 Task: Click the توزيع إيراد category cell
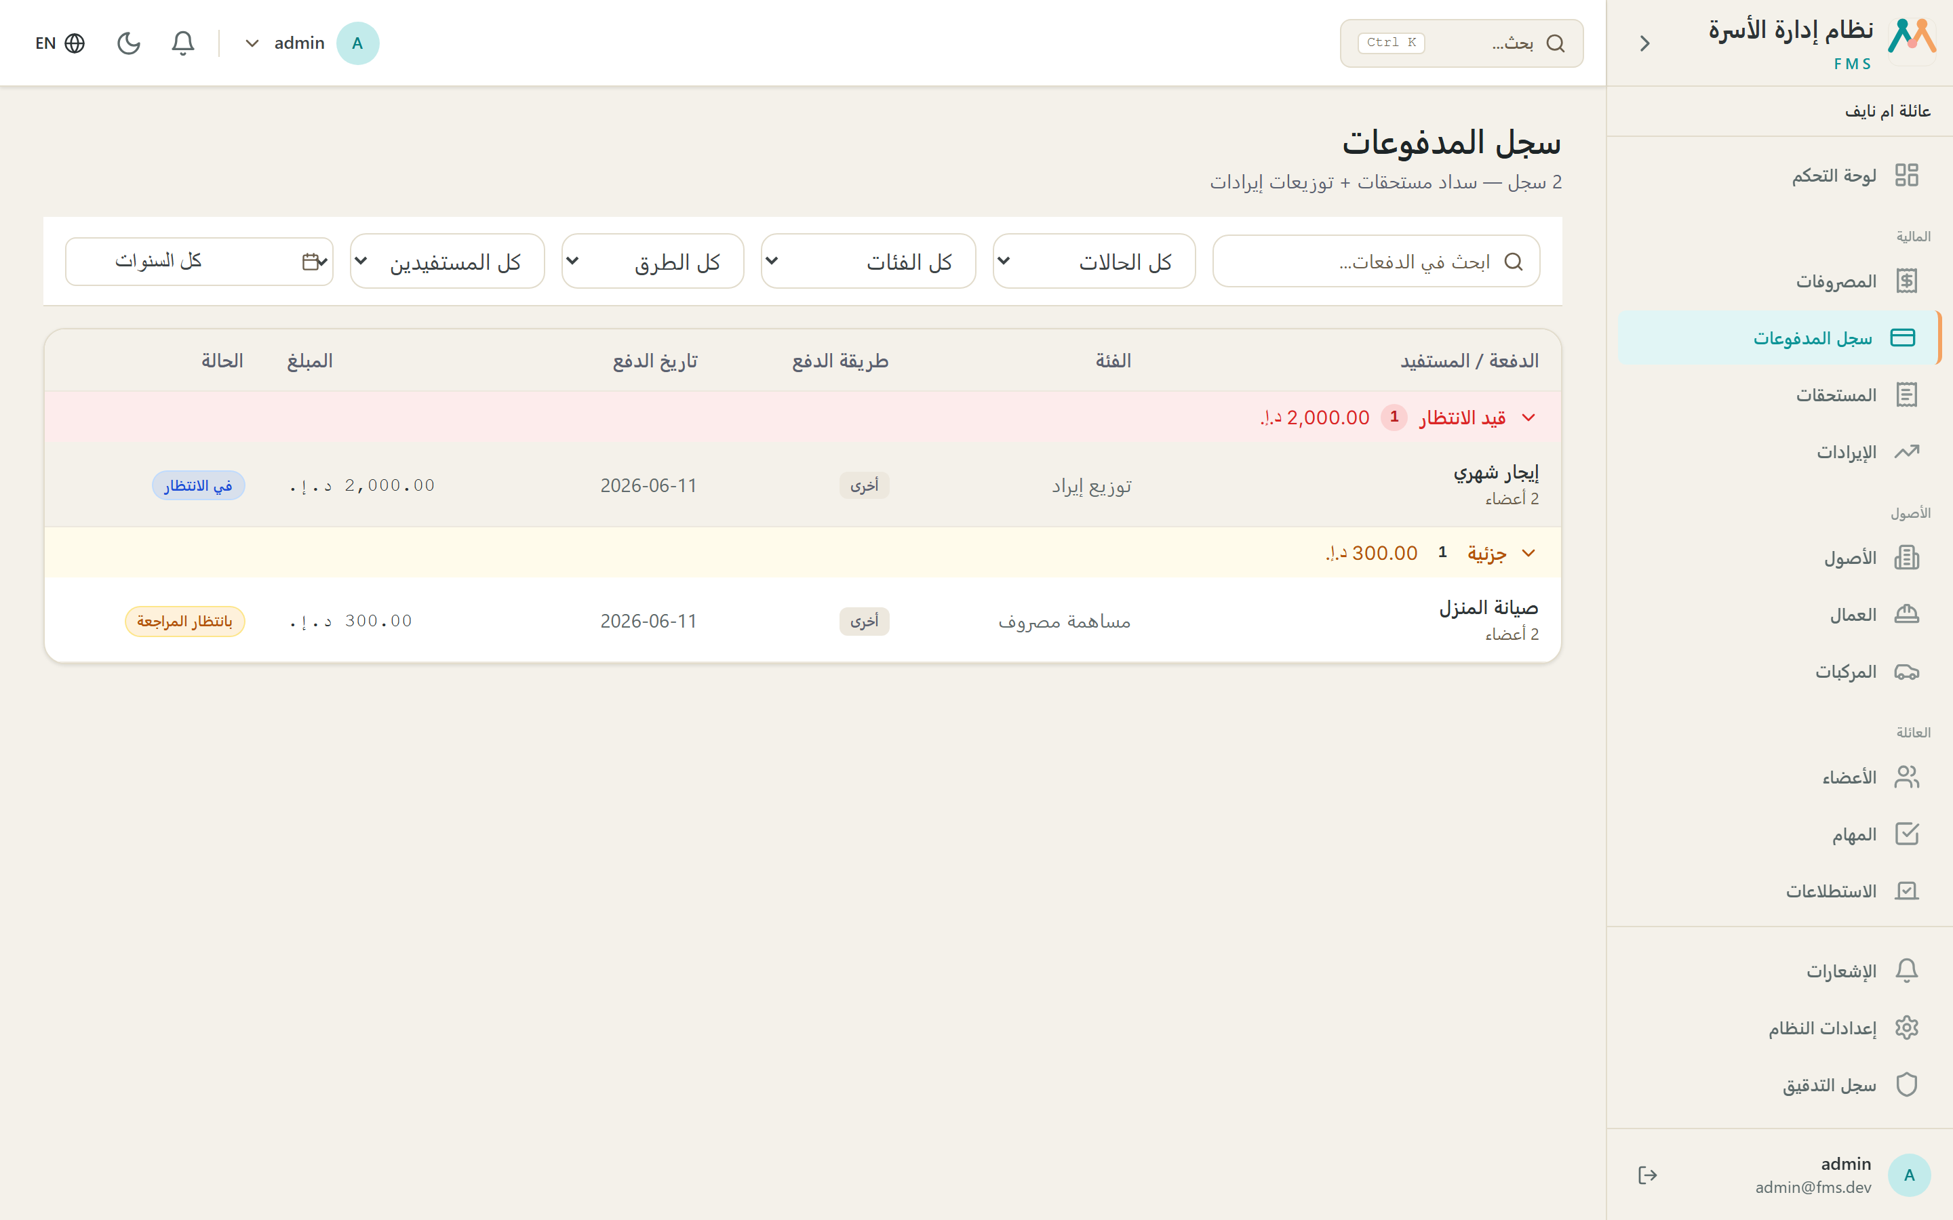click(1092, 486)
